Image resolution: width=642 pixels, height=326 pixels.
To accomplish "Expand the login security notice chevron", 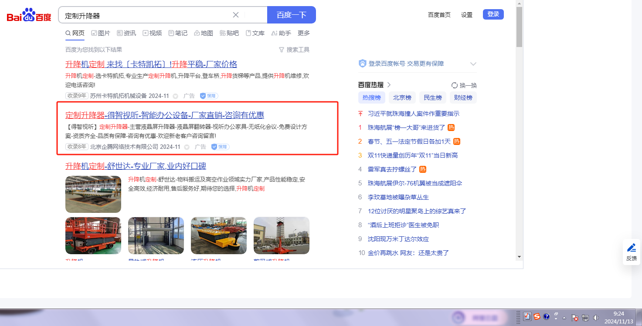I will (x=473, y=64).
